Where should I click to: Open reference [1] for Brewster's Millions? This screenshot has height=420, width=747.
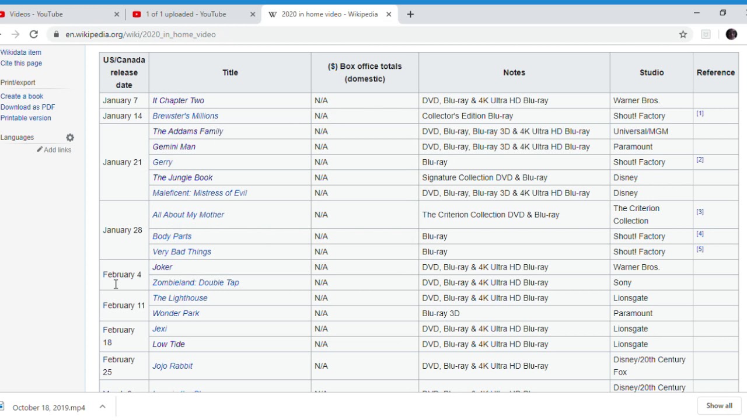(x=700, y=113)
